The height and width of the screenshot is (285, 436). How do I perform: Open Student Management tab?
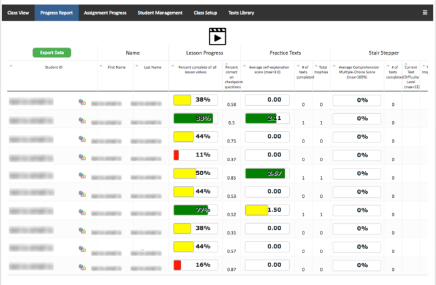[x=160, y=13]
